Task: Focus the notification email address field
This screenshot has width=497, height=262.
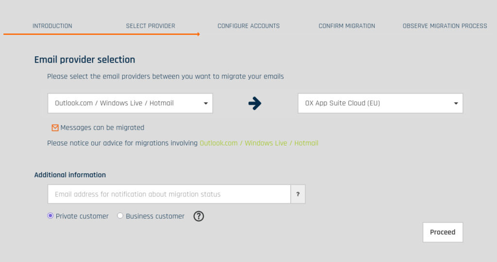Action: (x=169, y=194)
